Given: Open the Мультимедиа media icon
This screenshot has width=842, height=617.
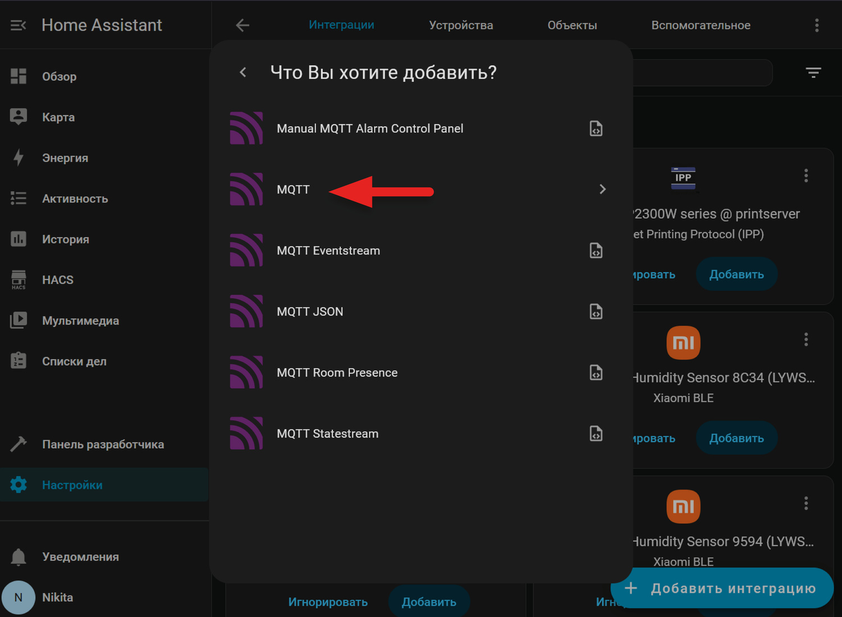Looking at the screenshot, I should [19, 320].
